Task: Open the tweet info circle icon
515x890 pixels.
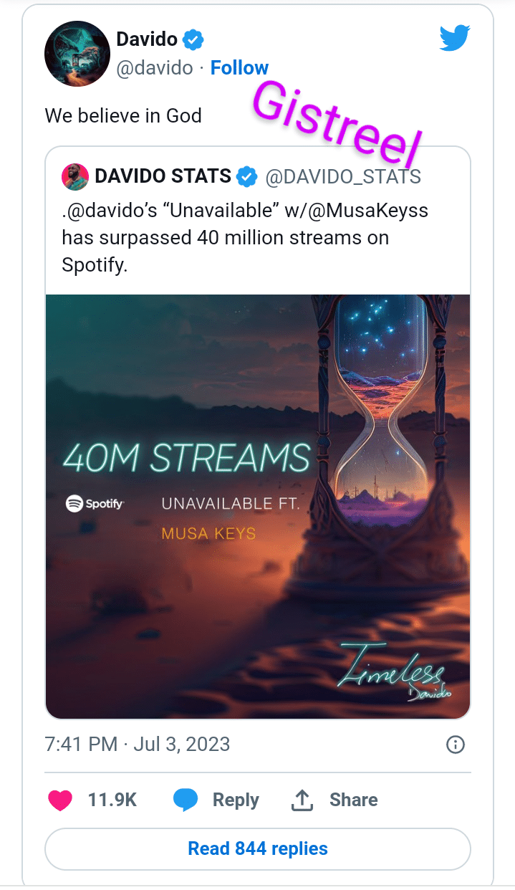Action: (456, 745)
